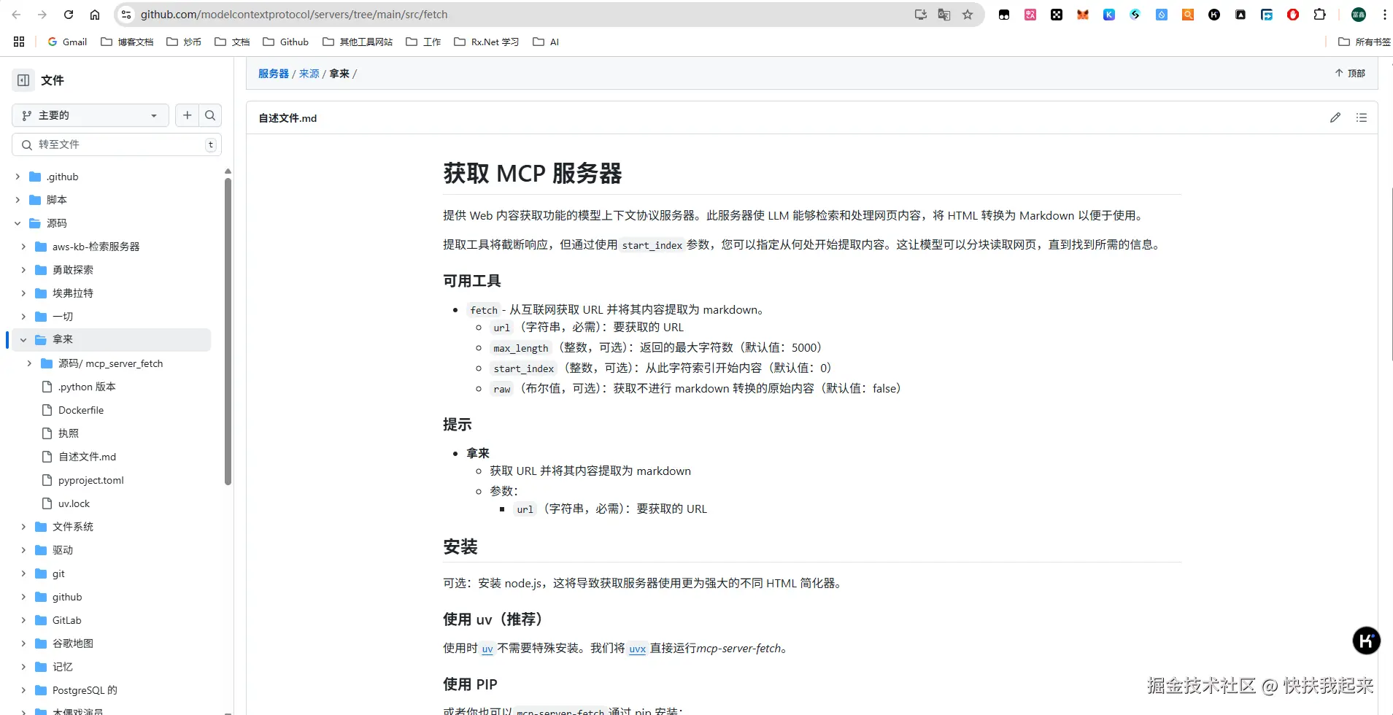This screenshot has width=1393, height=715.
Task: Open the 执照 license file
Action: pyautogui.click(x=69, y=433)
